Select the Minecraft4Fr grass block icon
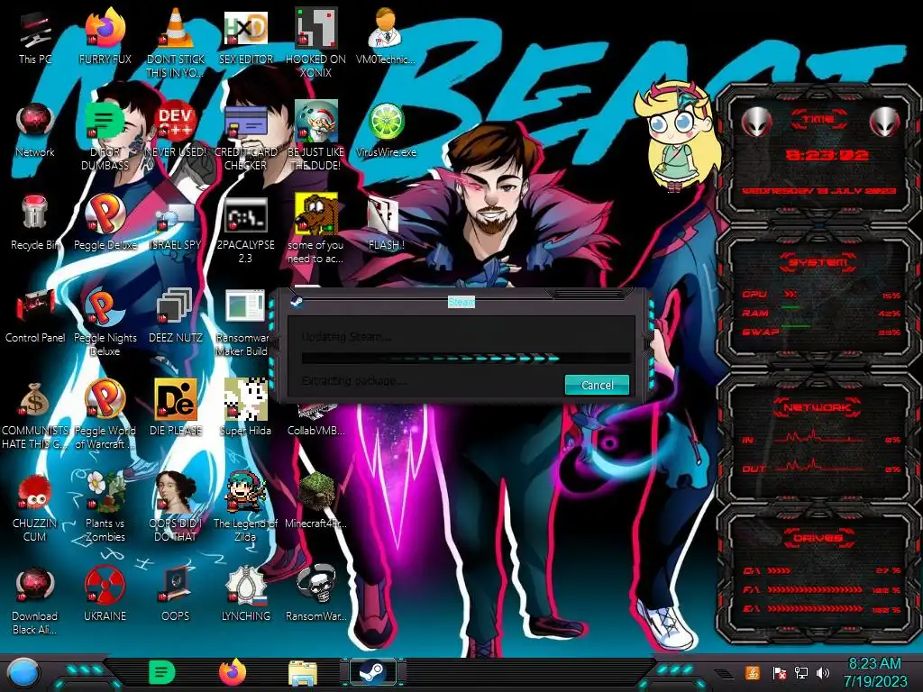 pyautogui.click(x=316, y=501)
